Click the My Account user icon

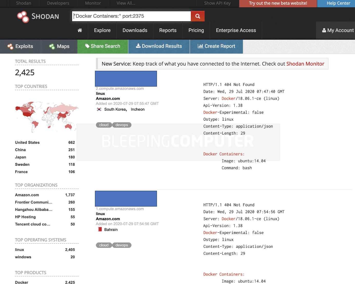pos(324,30)
